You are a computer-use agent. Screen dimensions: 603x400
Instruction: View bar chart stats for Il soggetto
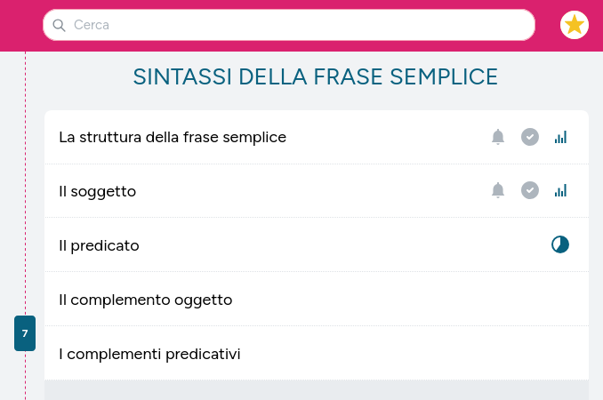[x=560, y=190]
